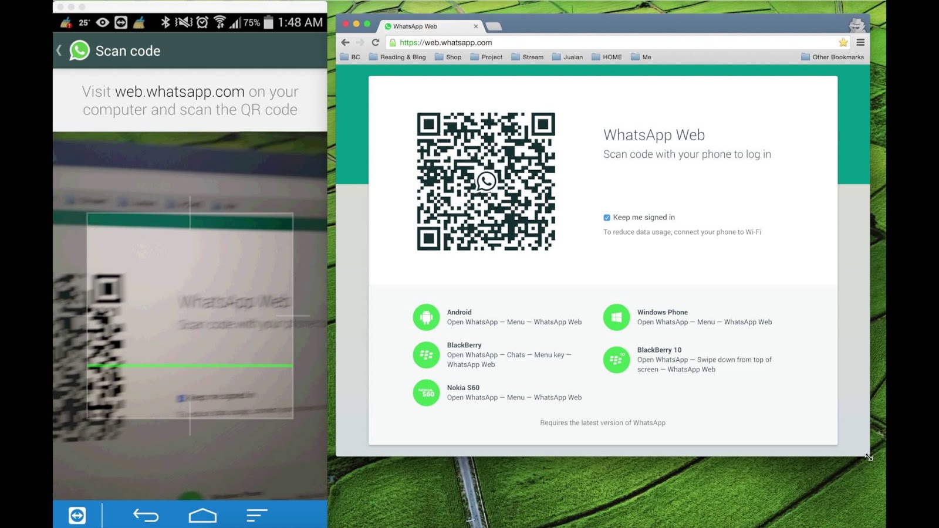
Task: Click the WhatsApp logo inside the QR code
Action: click(x=486, y=181)
